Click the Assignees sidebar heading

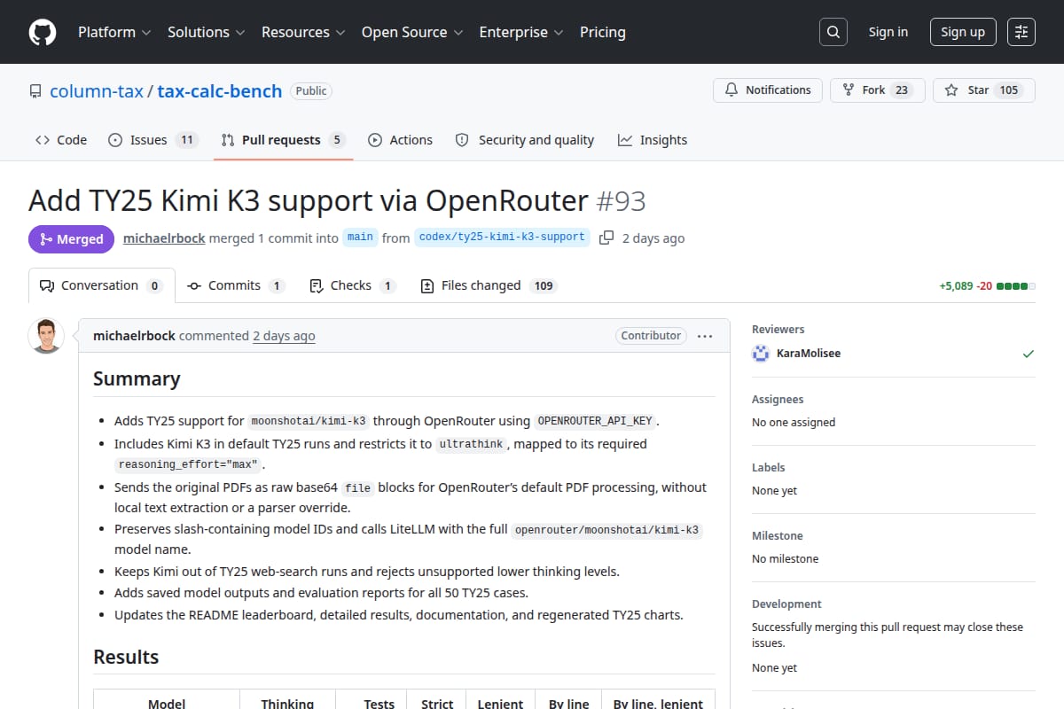click(x=778, y=400)
